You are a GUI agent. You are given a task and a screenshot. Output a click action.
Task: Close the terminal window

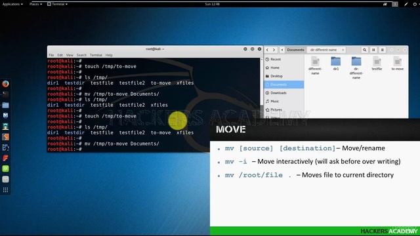point(260,49)
